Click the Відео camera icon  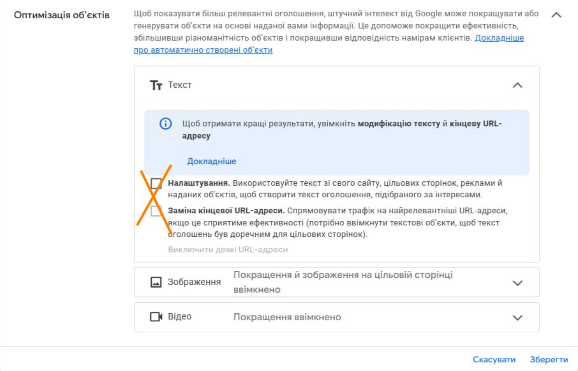coord(156,317)
